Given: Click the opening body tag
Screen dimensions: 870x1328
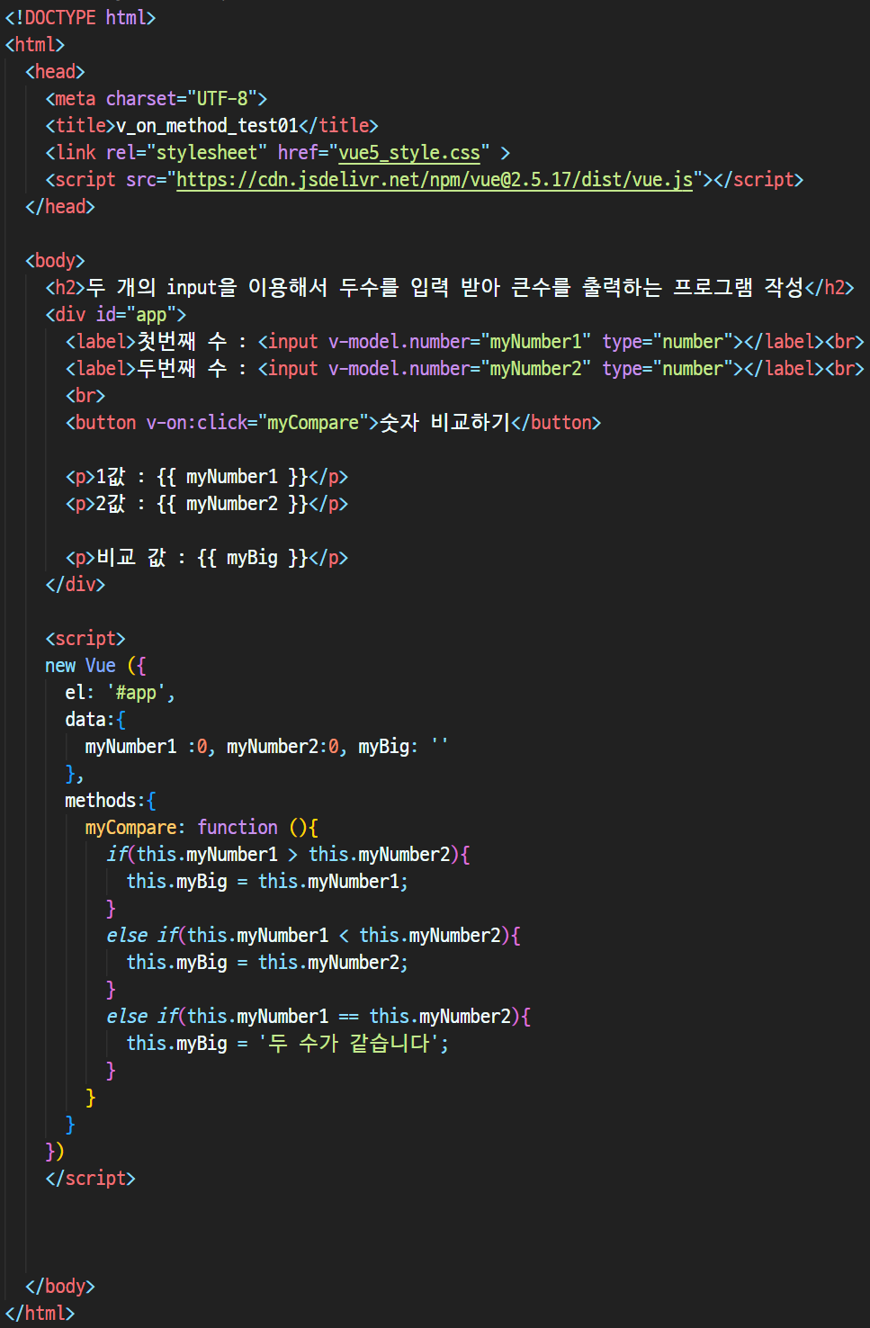Looking at the screenshot, I should coord(55,261).
